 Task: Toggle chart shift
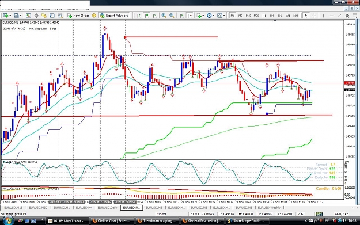click(190, 16)
